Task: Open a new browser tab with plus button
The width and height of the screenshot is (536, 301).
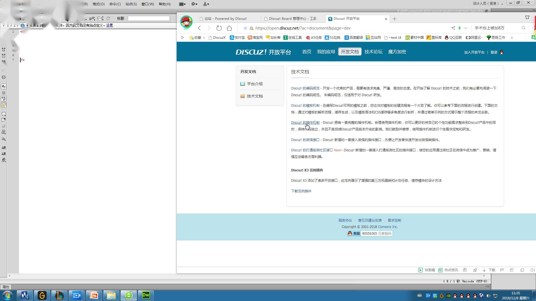Action: click(x=394, y=19)
